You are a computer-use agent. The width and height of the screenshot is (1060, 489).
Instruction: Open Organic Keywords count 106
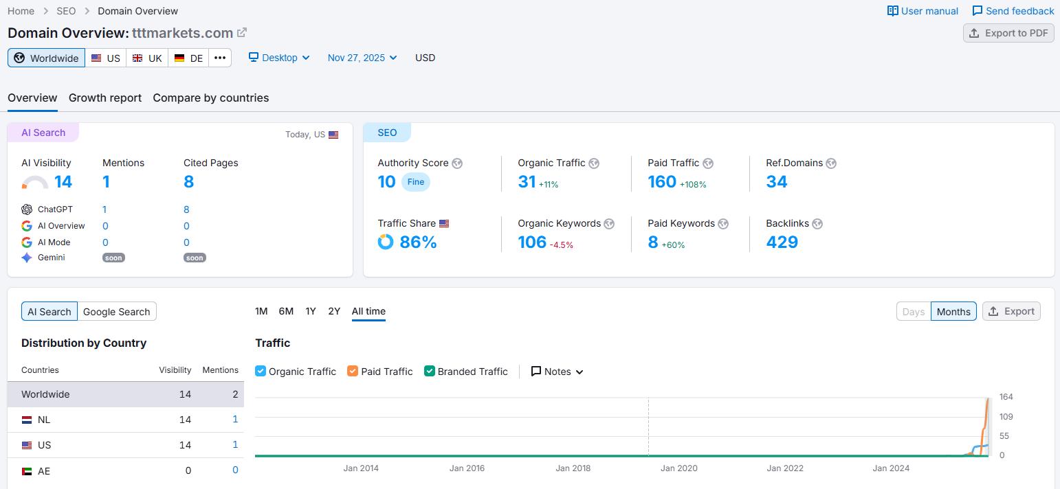532,242
